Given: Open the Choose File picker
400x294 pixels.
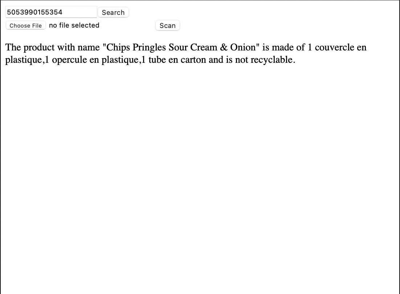Looking at the screenshot, I should [25, 25].
